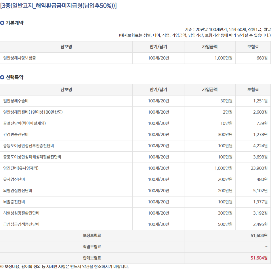This screenshot has height=271, width=271.
Task: Click 200만원 amount in 유사암진단비 row
Action: [x=225, y=180]
